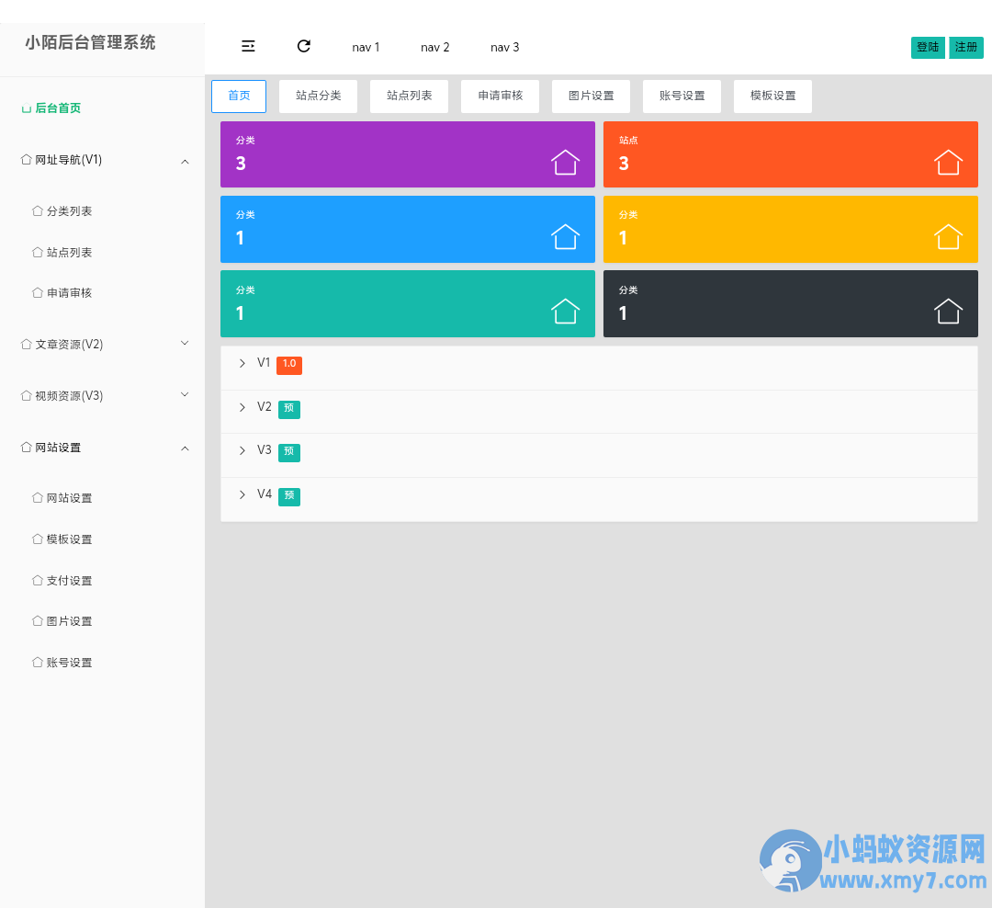Screen dimensions: 992x908
Task: Click the green 预 badge on V3
Action: coord(289,452)
